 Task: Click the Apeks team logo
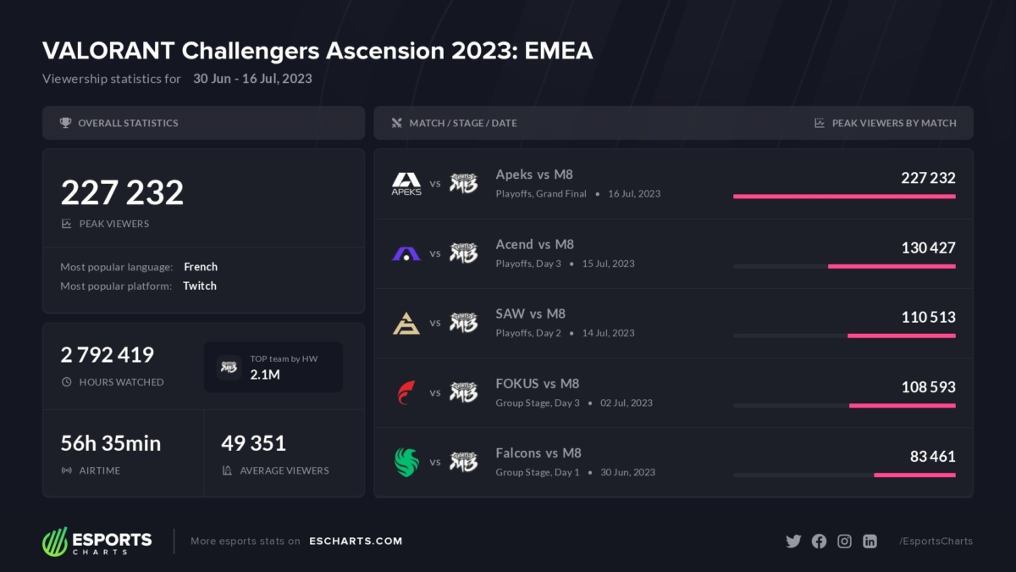pos(406,183)
